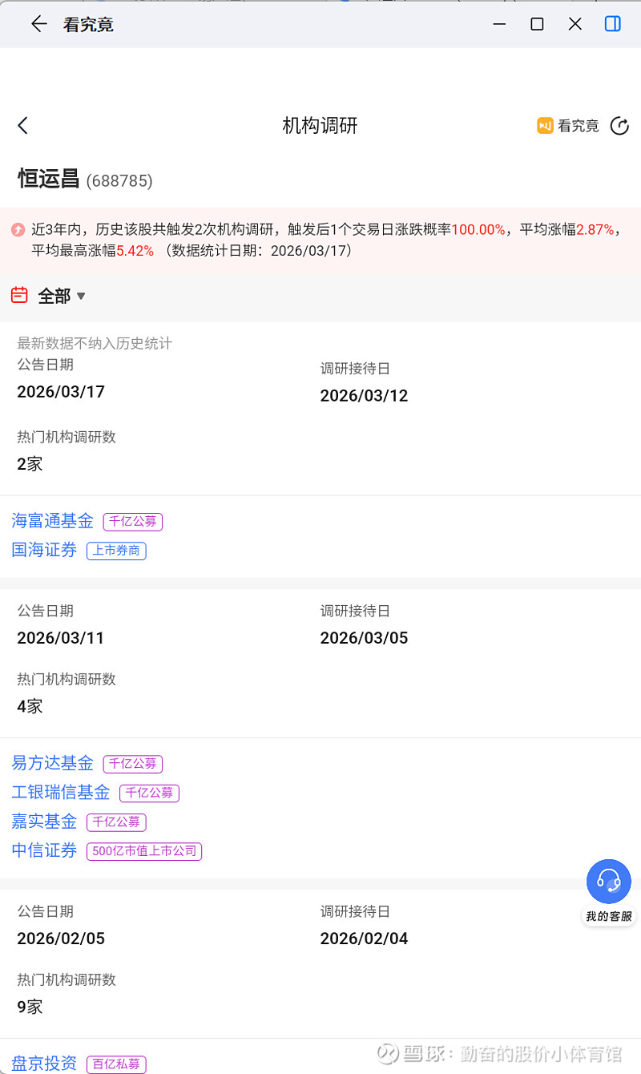Click reception date 2026/03/12
This screenshot has width=641, height=1074.
coord(365,396)
